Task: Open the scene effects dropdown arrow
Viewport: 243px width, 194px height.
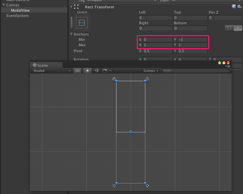Action: coord(111,70)
